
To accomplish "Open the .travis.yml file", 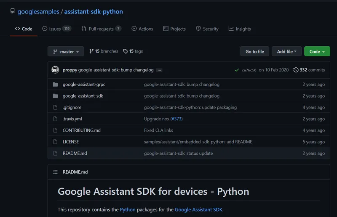I will (x=72, y=119).
